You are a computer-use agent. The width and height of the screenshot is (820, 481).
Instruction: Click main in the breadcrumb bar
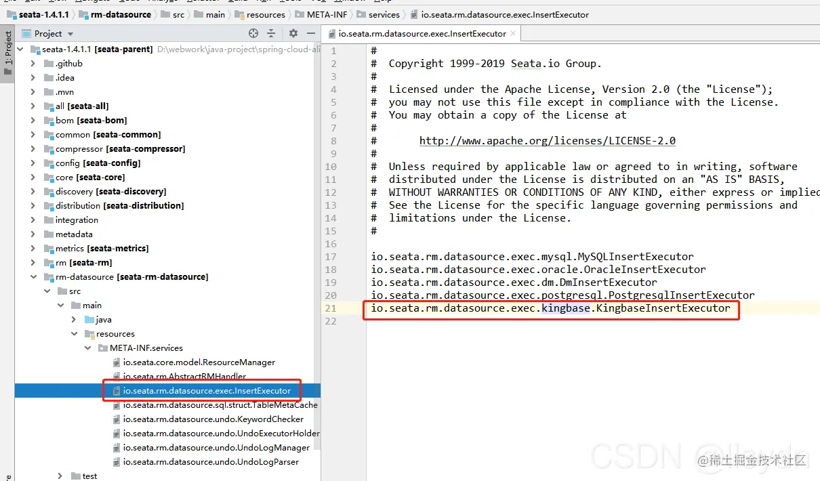209,14
